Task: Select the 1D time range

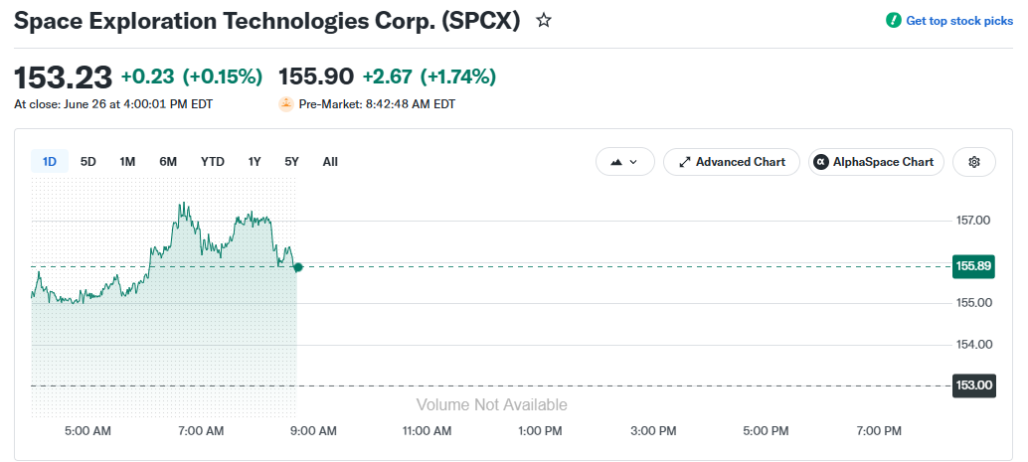Action: point(49,161)
